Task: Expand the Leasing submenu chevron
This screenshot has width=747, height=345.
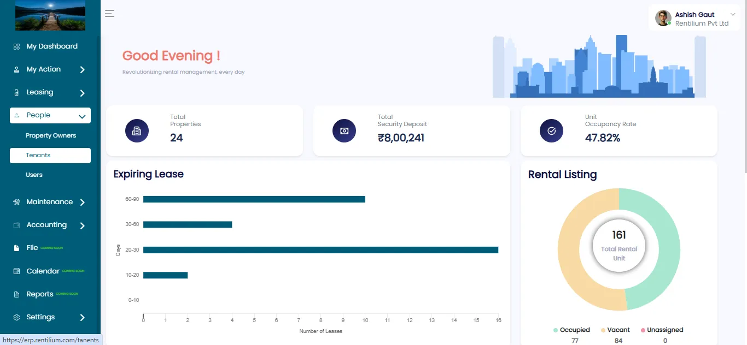Action: pos(82,93)
